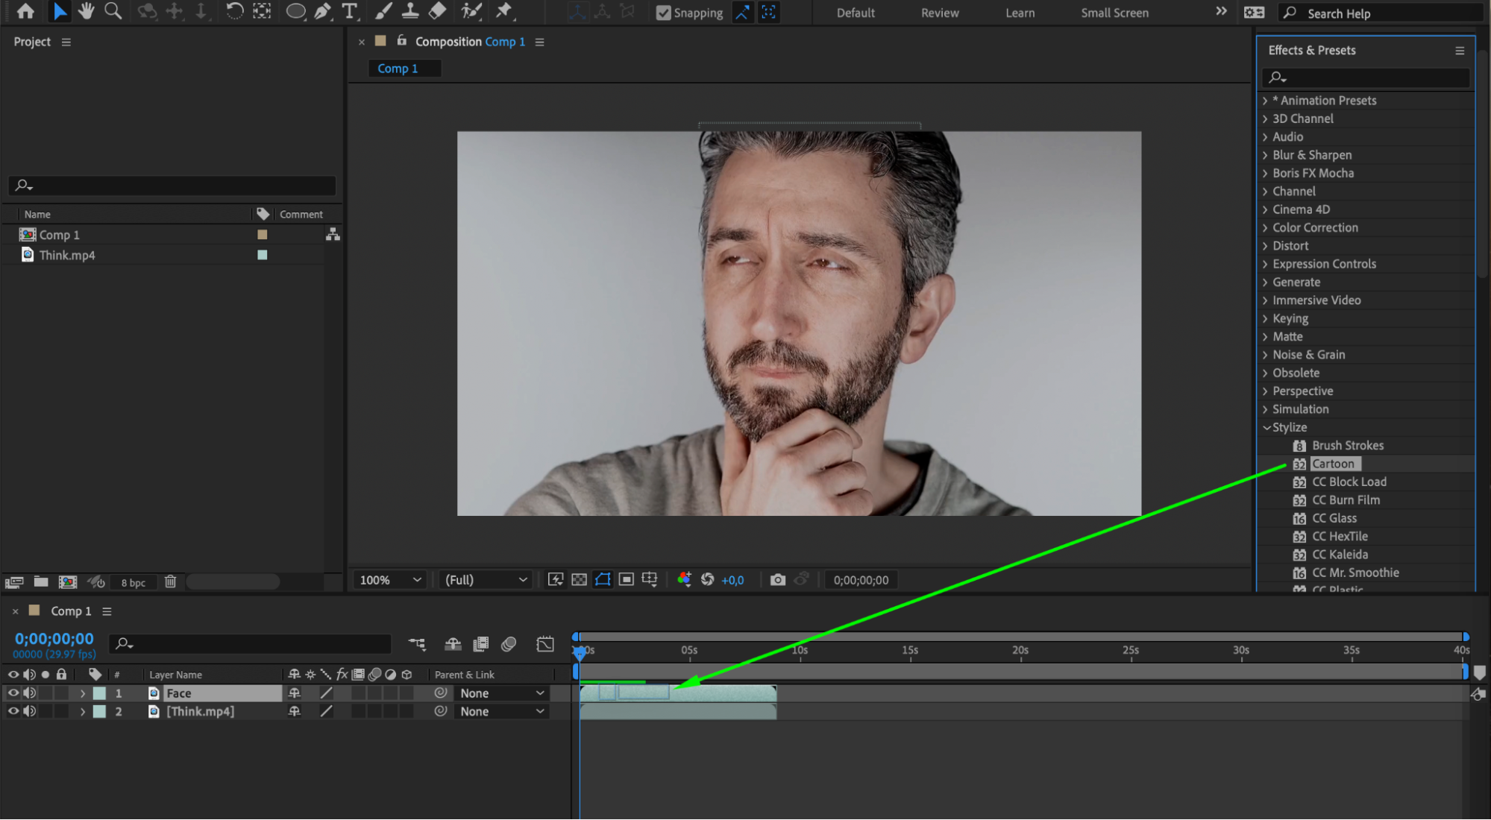The image size is (1491, 820).
Task: Select the Eraser tool
Action: pos(438,11)
